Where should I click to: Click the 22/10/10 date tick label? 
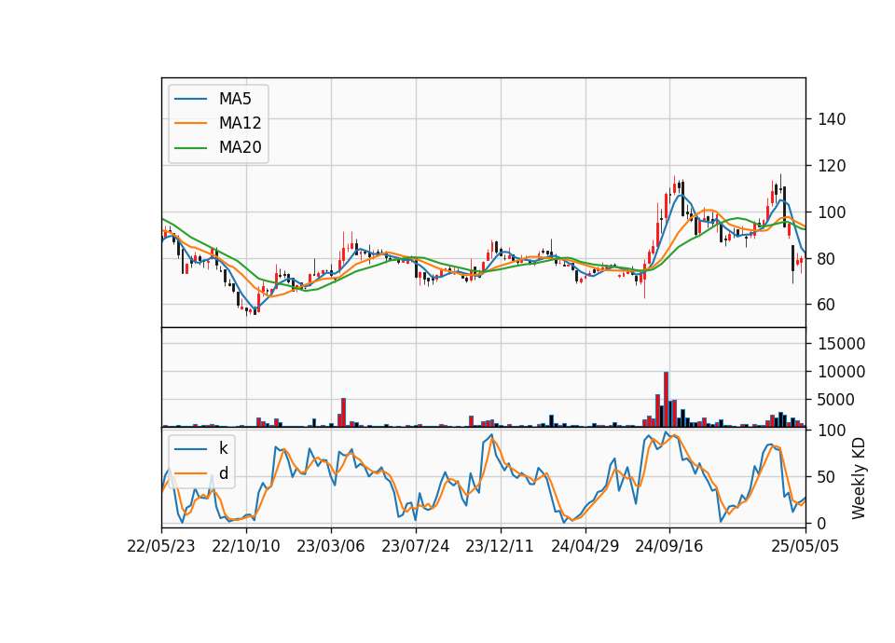[246, 546]
